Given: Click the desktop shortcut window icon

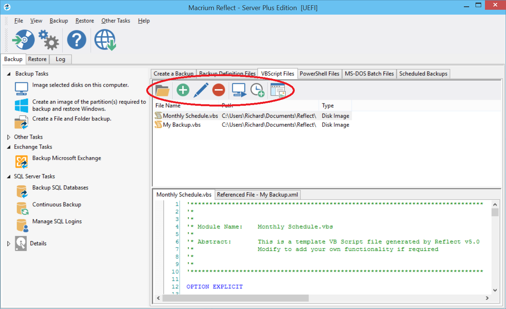Looking at the screenshot, I should (278, 90).
